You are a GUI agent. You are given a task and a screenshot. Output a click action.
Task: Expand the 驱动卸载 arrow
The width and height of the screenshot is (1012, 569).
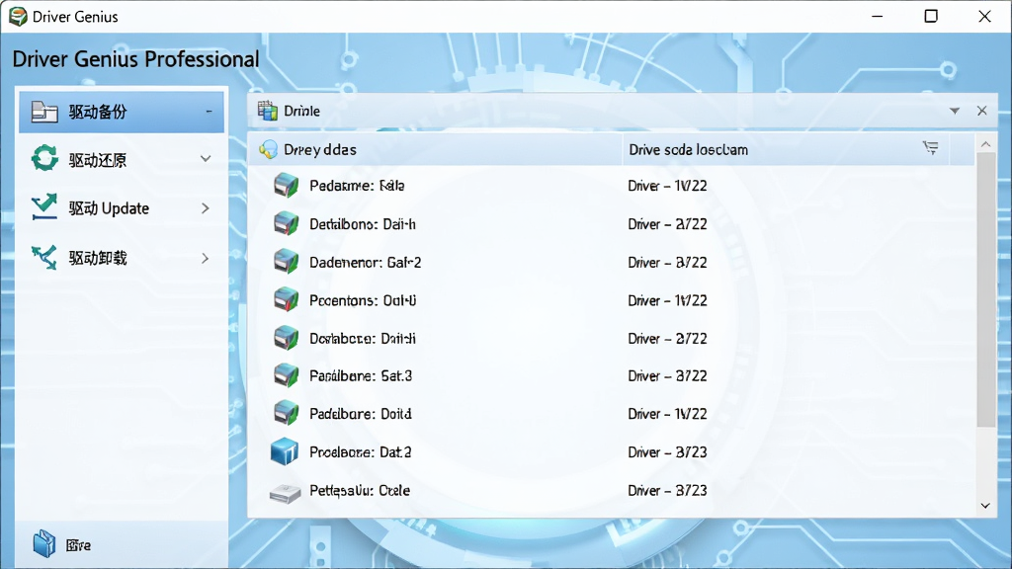click(x=206, y=258)
